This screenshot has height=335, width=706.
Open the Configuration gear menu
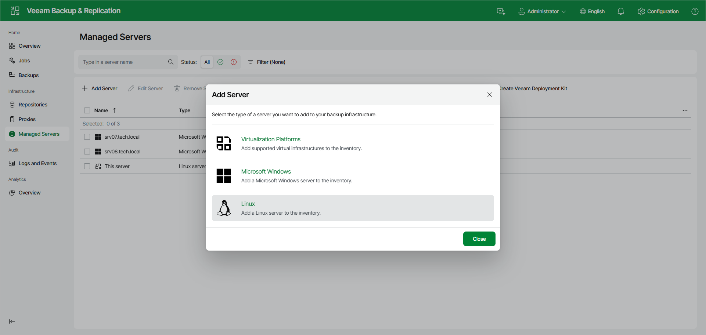pos(658,11)
